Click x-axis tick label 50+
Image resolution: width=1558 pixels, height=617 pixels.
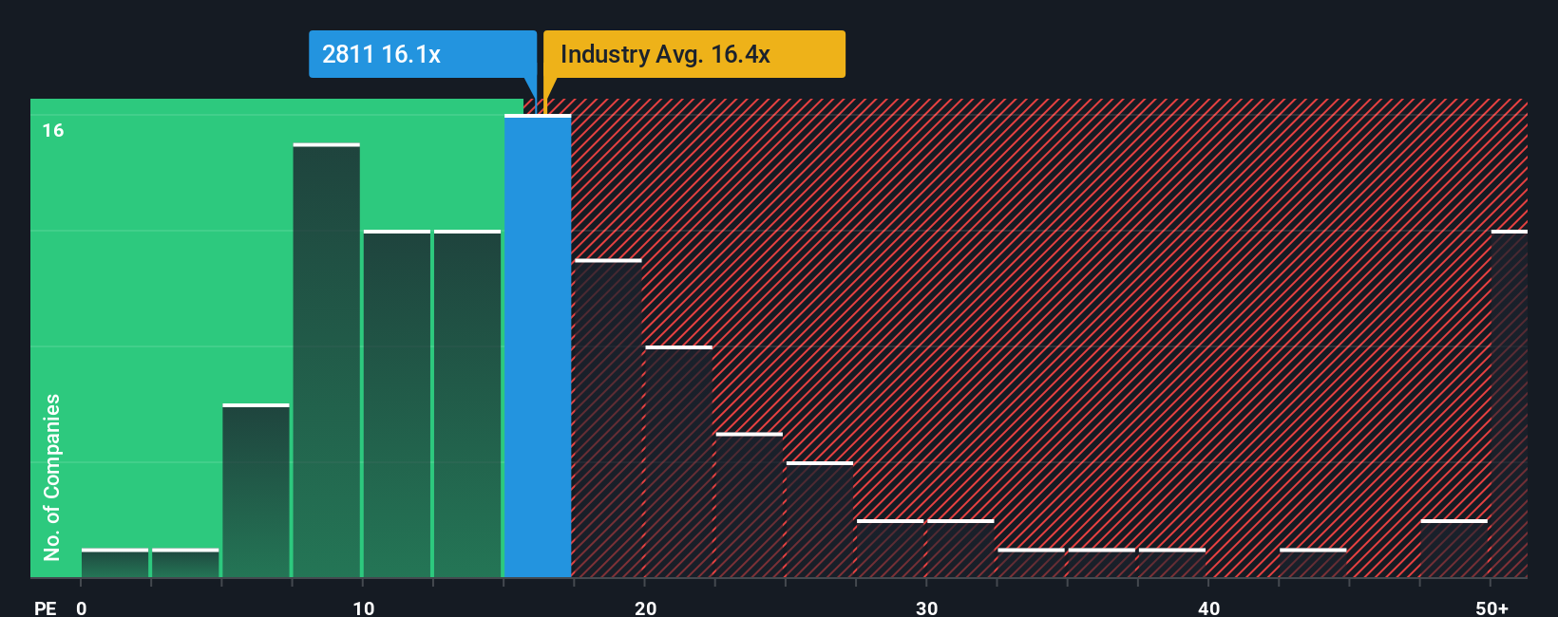(1491, 608)
